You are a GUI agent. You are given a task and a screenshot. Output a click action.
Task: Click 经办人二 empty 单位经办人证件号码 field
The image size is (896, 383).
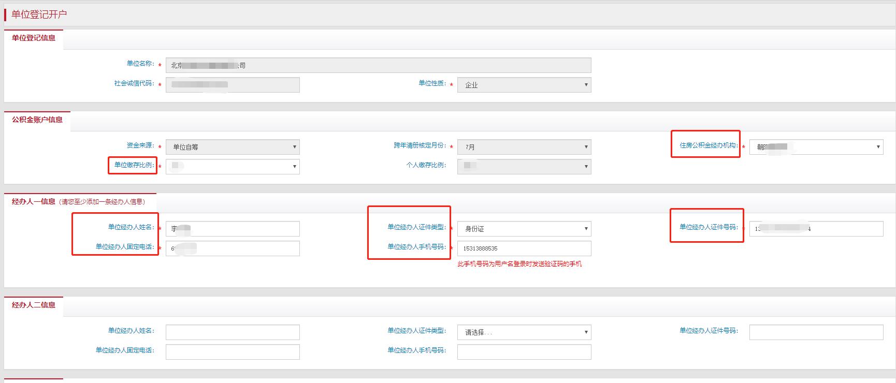click(816, 332)
